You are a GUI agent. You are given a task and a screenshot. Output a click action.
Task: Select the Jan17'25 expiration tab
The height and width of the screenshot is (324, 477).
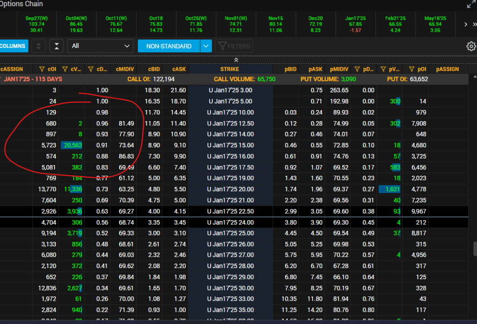(x=355, y=24)
